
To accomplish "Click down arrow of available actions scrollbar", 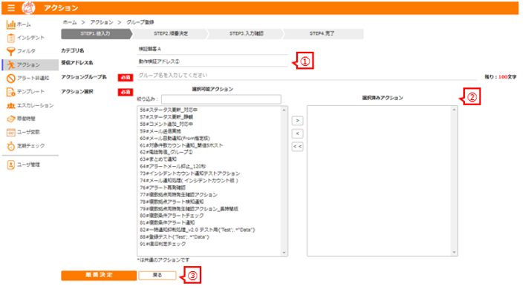I will tap(284, 253).
